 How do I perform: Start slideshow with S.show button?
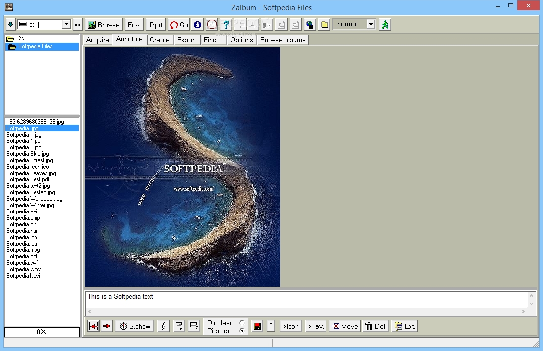pos(135,326)
